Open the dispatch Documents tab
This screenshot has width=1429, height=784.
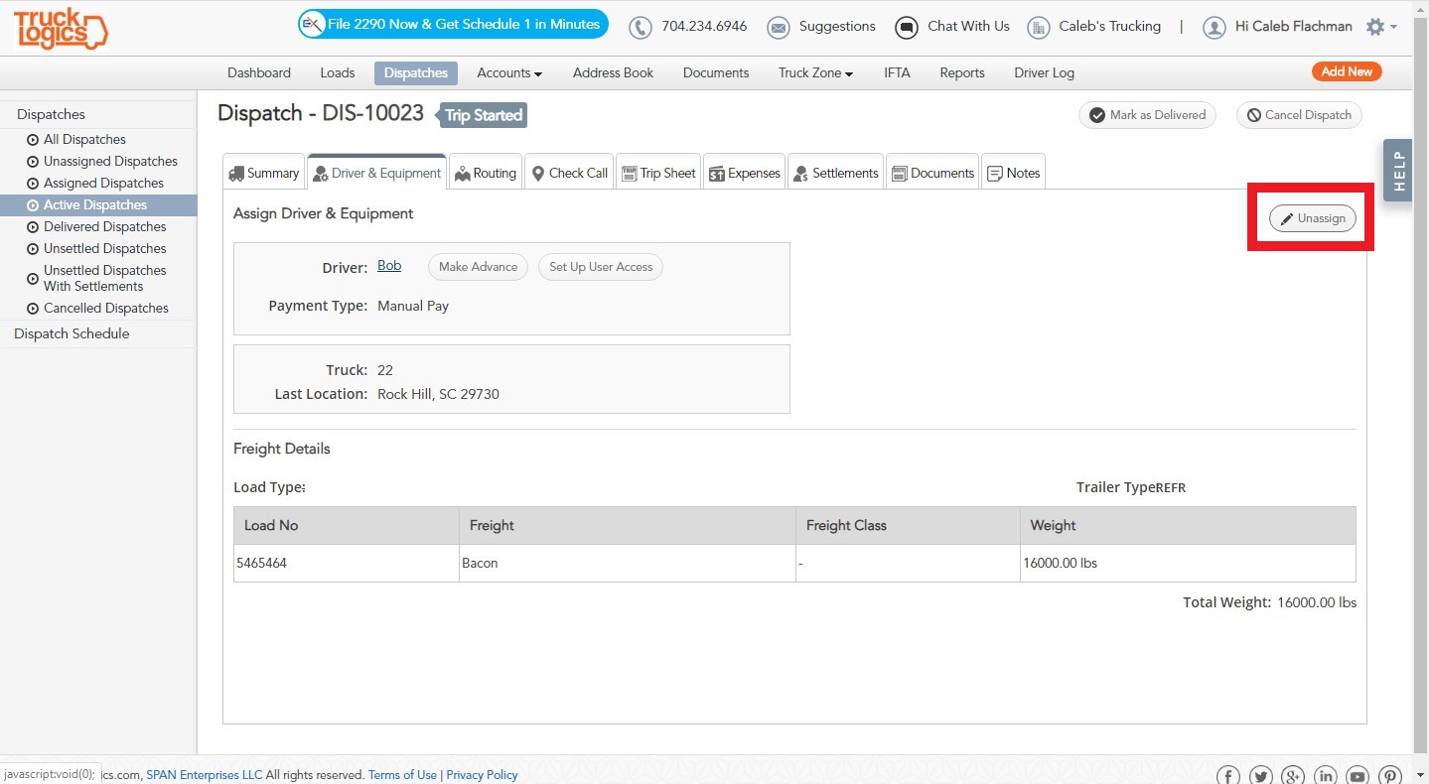point(932,172)
